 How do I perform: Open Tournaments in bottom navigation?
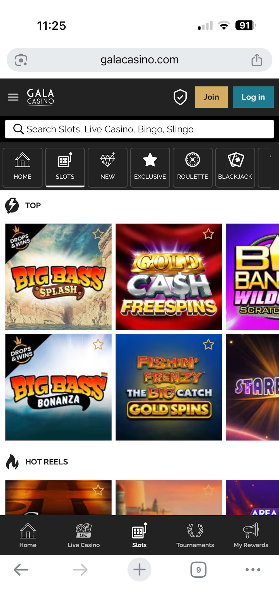(x=195, y=535)
